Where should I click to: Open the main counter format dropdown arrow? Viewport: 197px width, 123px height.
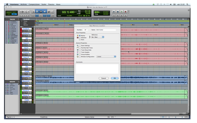75,12
